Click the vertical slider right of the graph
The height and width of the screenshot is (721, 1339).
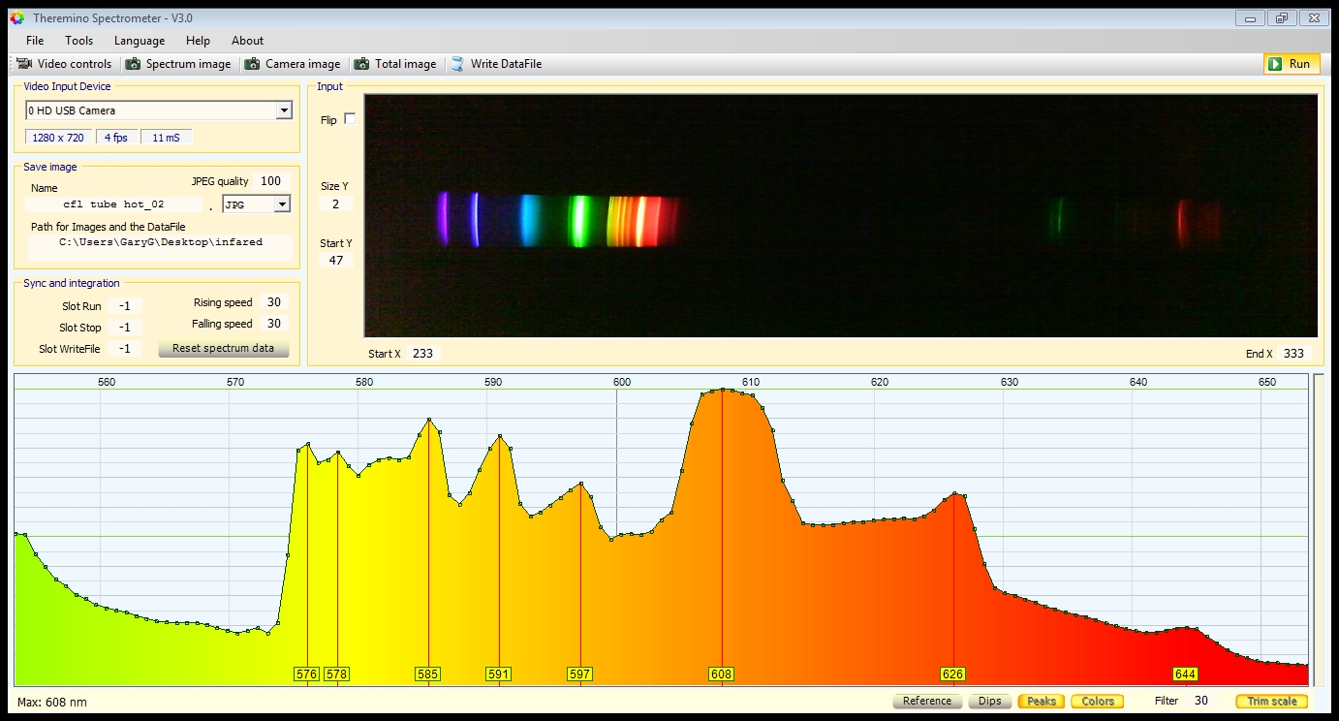1318,528
